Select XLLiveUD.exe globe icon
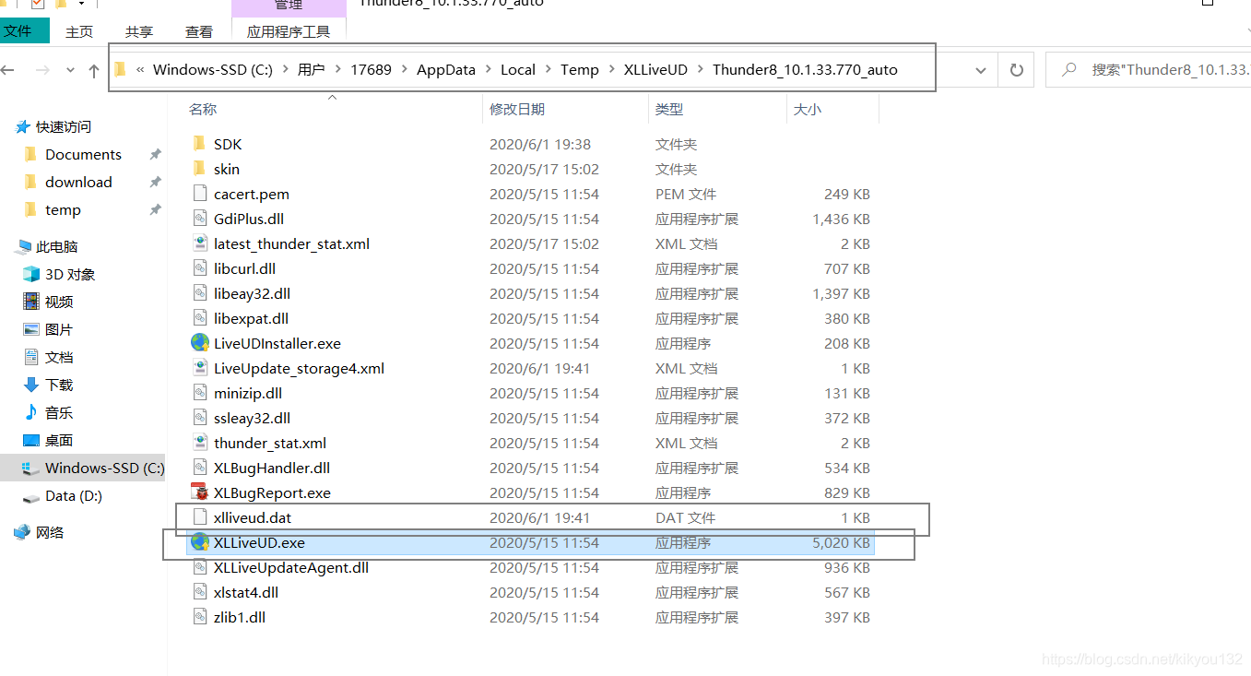Image resolution: width=1251 pixels, height=676 pixels. [199, 542]
